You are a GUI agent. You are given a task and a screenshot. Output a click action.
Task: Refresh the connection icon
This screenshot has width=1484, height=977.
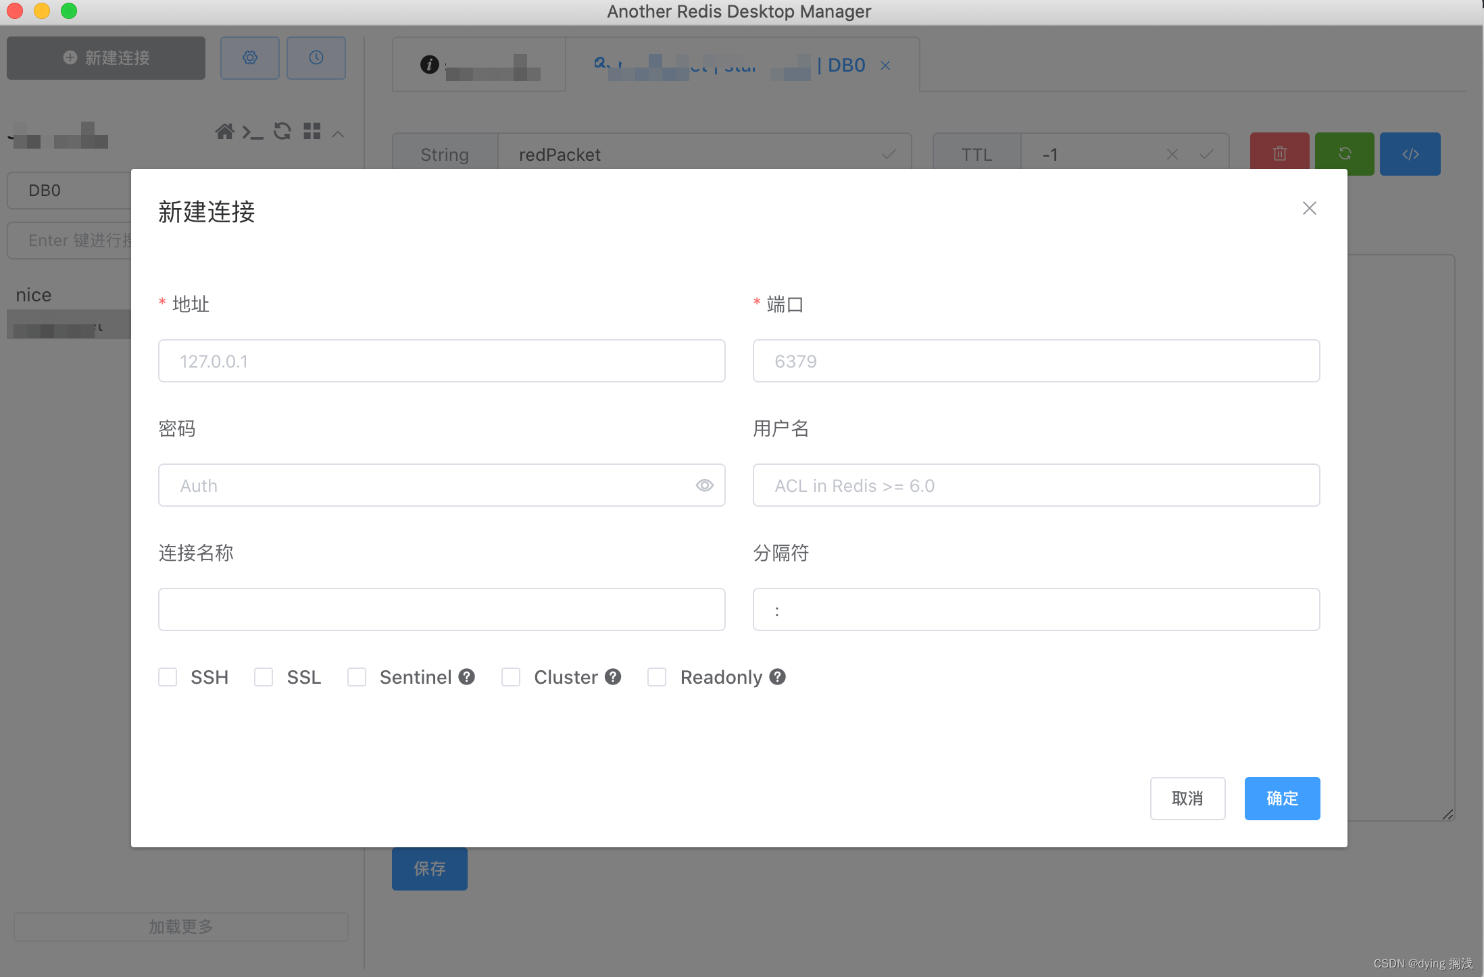click(x=282, y=131)
